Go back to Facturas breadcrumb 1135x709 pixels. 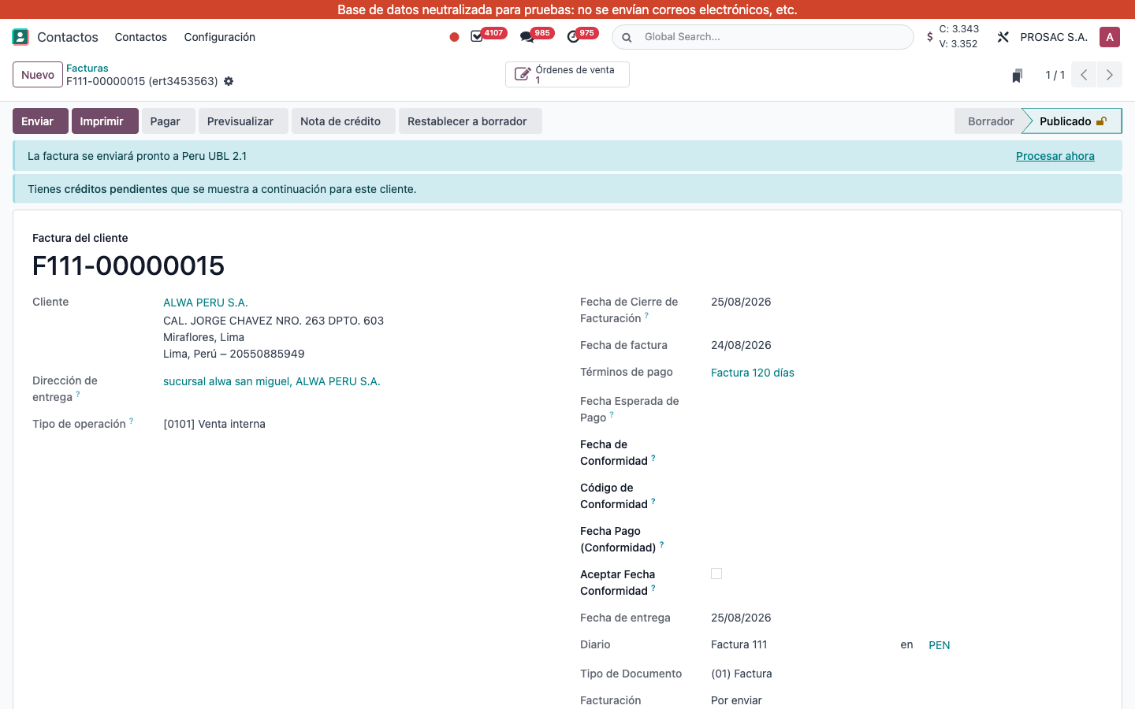[x=87, y=69]
